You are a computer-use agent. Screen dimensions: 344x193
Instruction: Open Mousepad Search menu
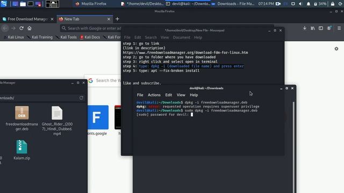[x=150, y=38]
